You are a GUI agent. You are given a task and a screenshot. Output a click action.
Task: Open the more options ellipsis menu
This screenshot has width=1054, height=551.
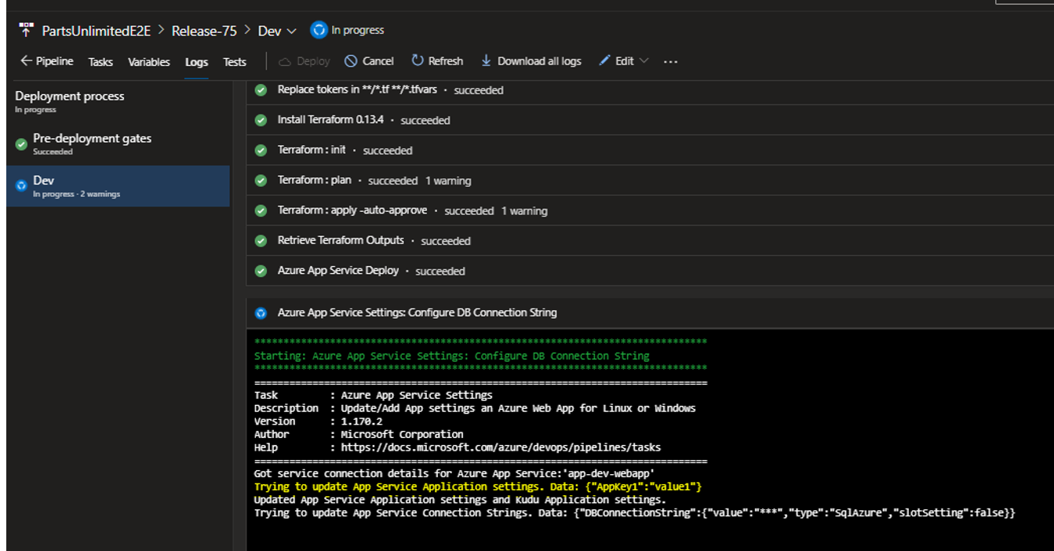tap(670, 61)
